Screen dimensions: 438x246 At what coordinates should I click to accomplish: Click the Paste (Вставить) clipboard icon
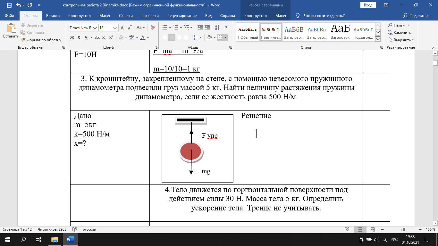pyautogui.click(x=11, y=28)
